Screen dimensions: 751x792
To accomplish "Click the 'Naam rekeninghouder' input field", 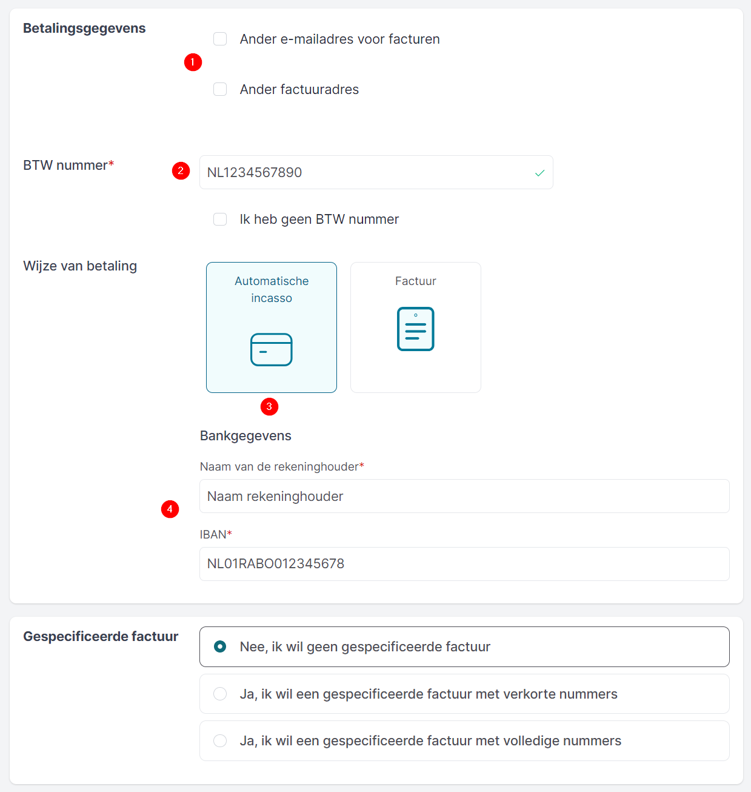I will coord(464,496).
